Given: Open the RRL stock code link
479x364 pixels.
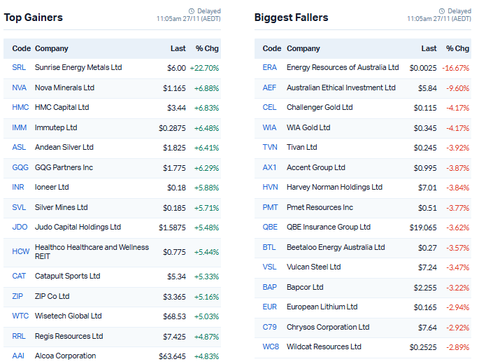Looking at the screenshot, I should [19, 336].
